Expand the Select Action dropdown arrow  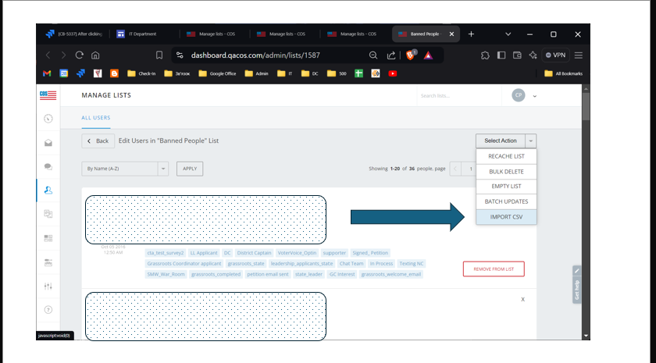click(x=531, y=141)
